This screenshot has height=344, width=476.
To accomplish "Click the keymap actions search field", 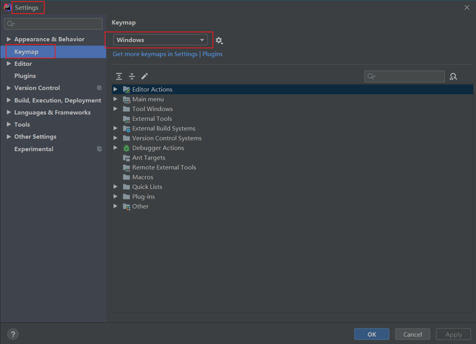I will pyautogui.click(x=404, y=76).
